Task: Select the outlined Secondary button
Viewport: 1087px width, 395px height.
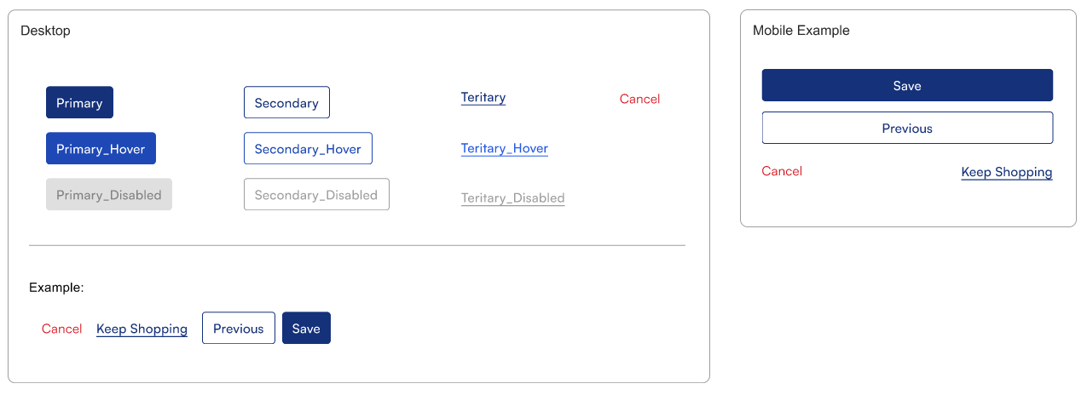Action: pyautogui.click(x=286, y=102)
